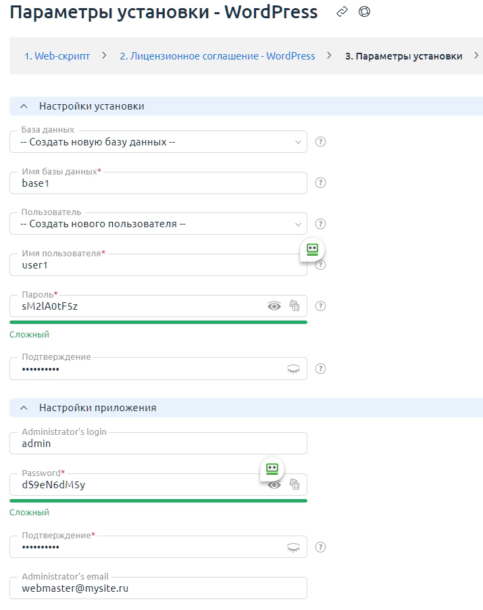
Task: Open the help lifebuoy icon beside the title
Action: click(x=364, y=11)
